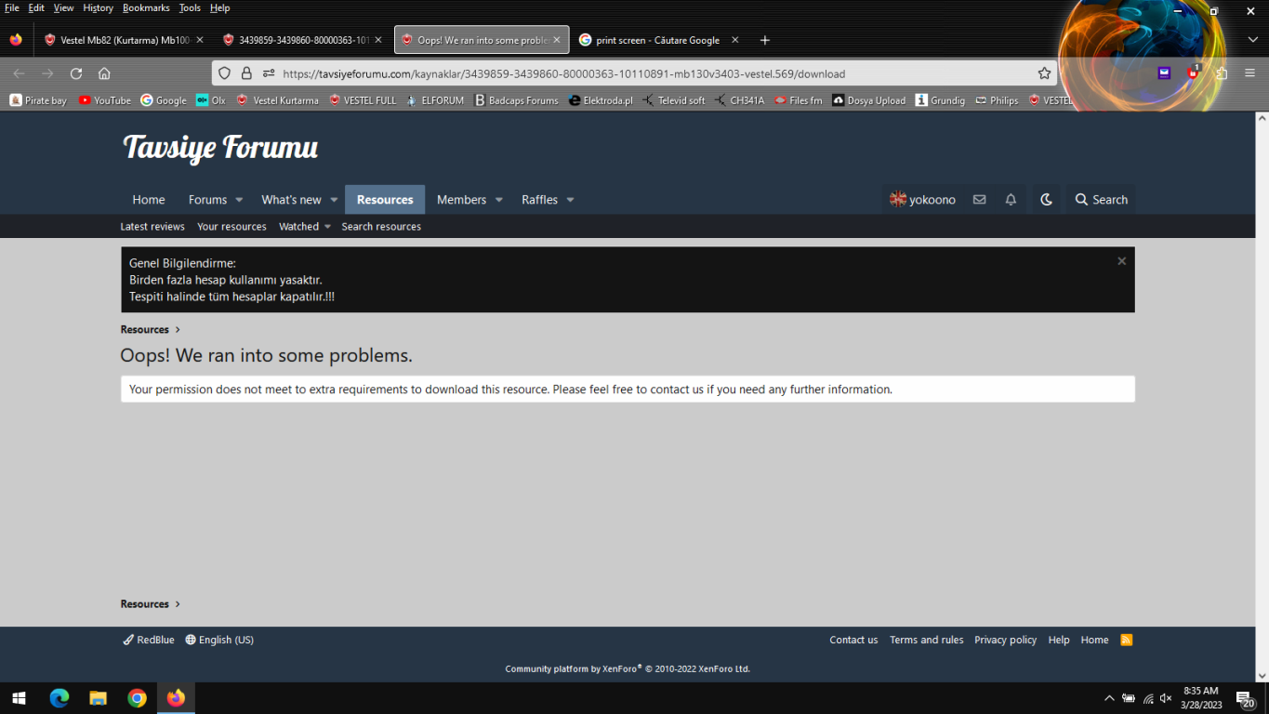Select the Resources navigation tab
Screen dimensions: 1269x714
click(385, 200)
